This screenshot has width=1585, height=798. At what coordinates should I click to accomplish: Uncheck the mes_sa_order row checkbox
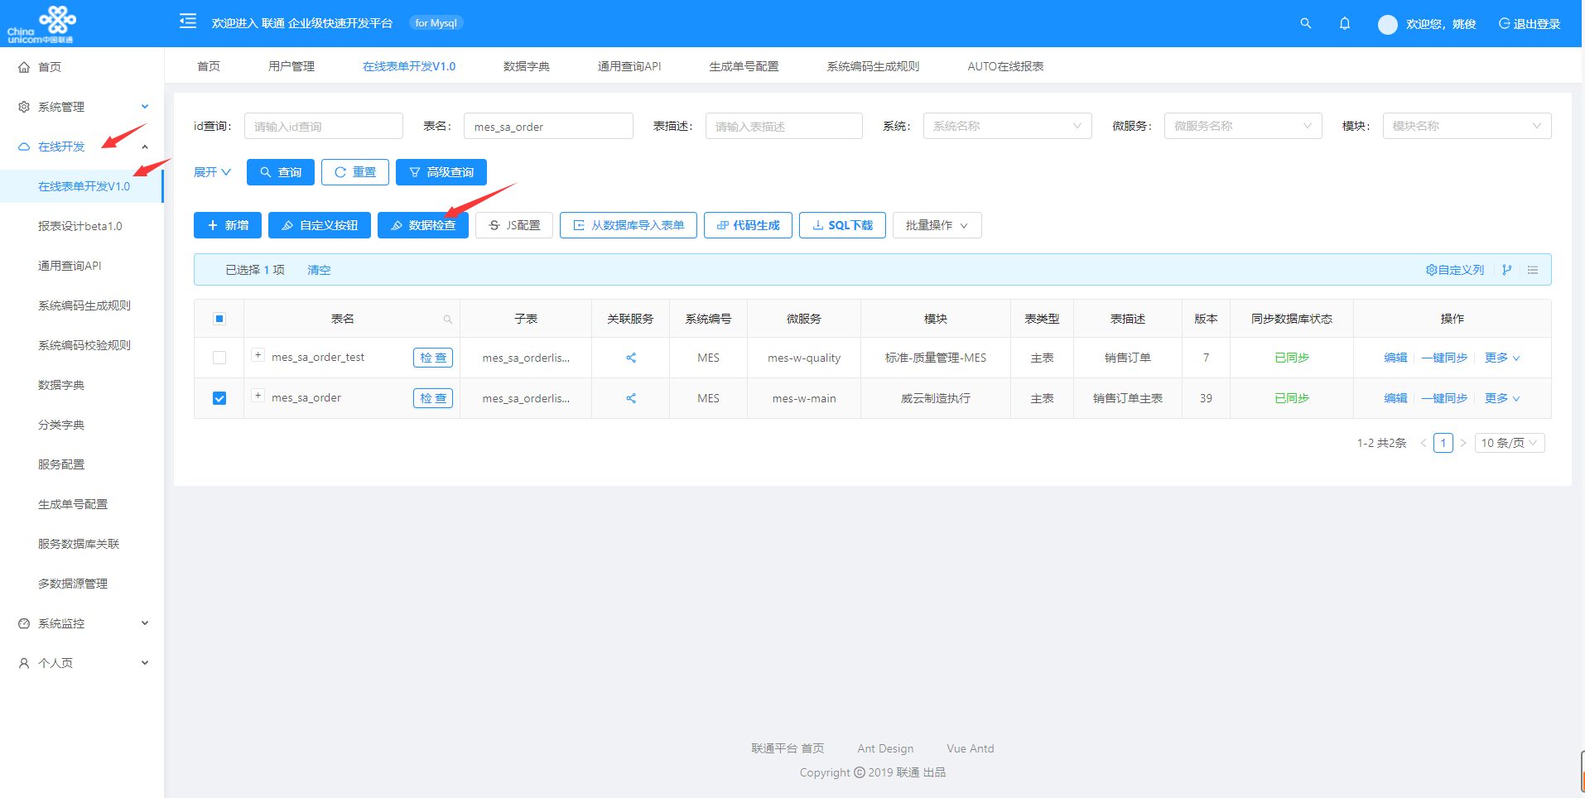pyautogui.click(x=219, y=398)
